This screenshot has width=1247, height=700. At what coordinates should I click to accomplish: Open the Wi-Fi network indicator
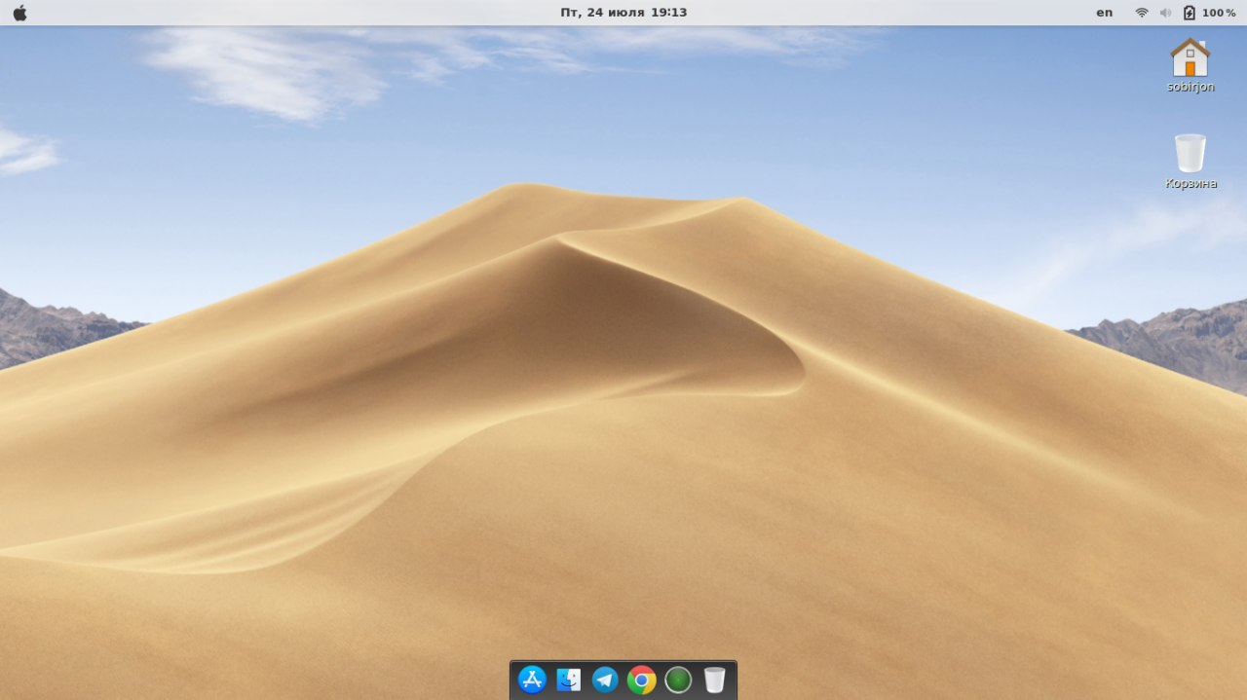tap(1142, 13)
